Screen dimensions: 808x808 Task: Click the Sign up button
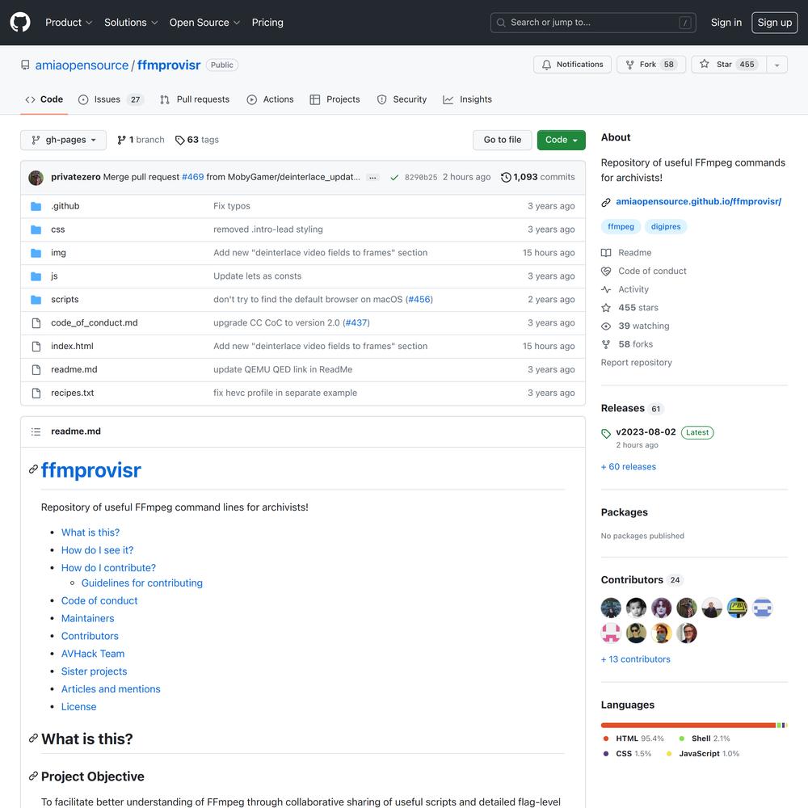[775, 23]
